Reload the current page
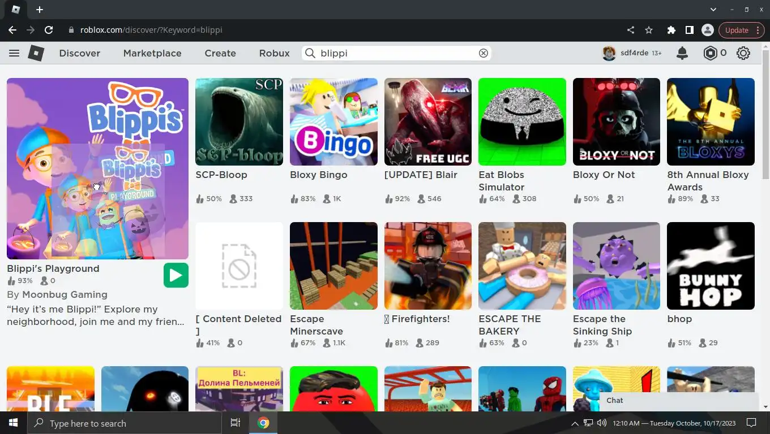770x434 pixels. (49, 30)
